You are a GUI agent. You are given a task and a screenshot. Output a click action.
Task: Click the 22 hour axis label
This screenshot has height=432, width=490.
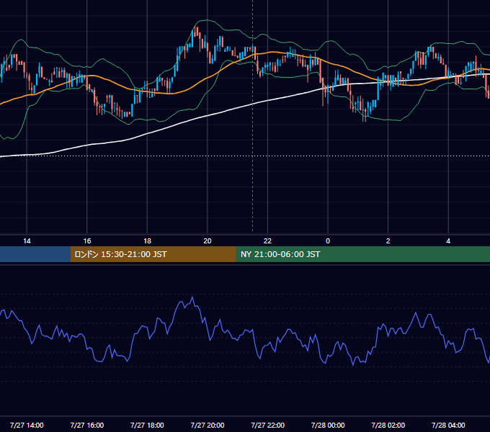(267, 241)
